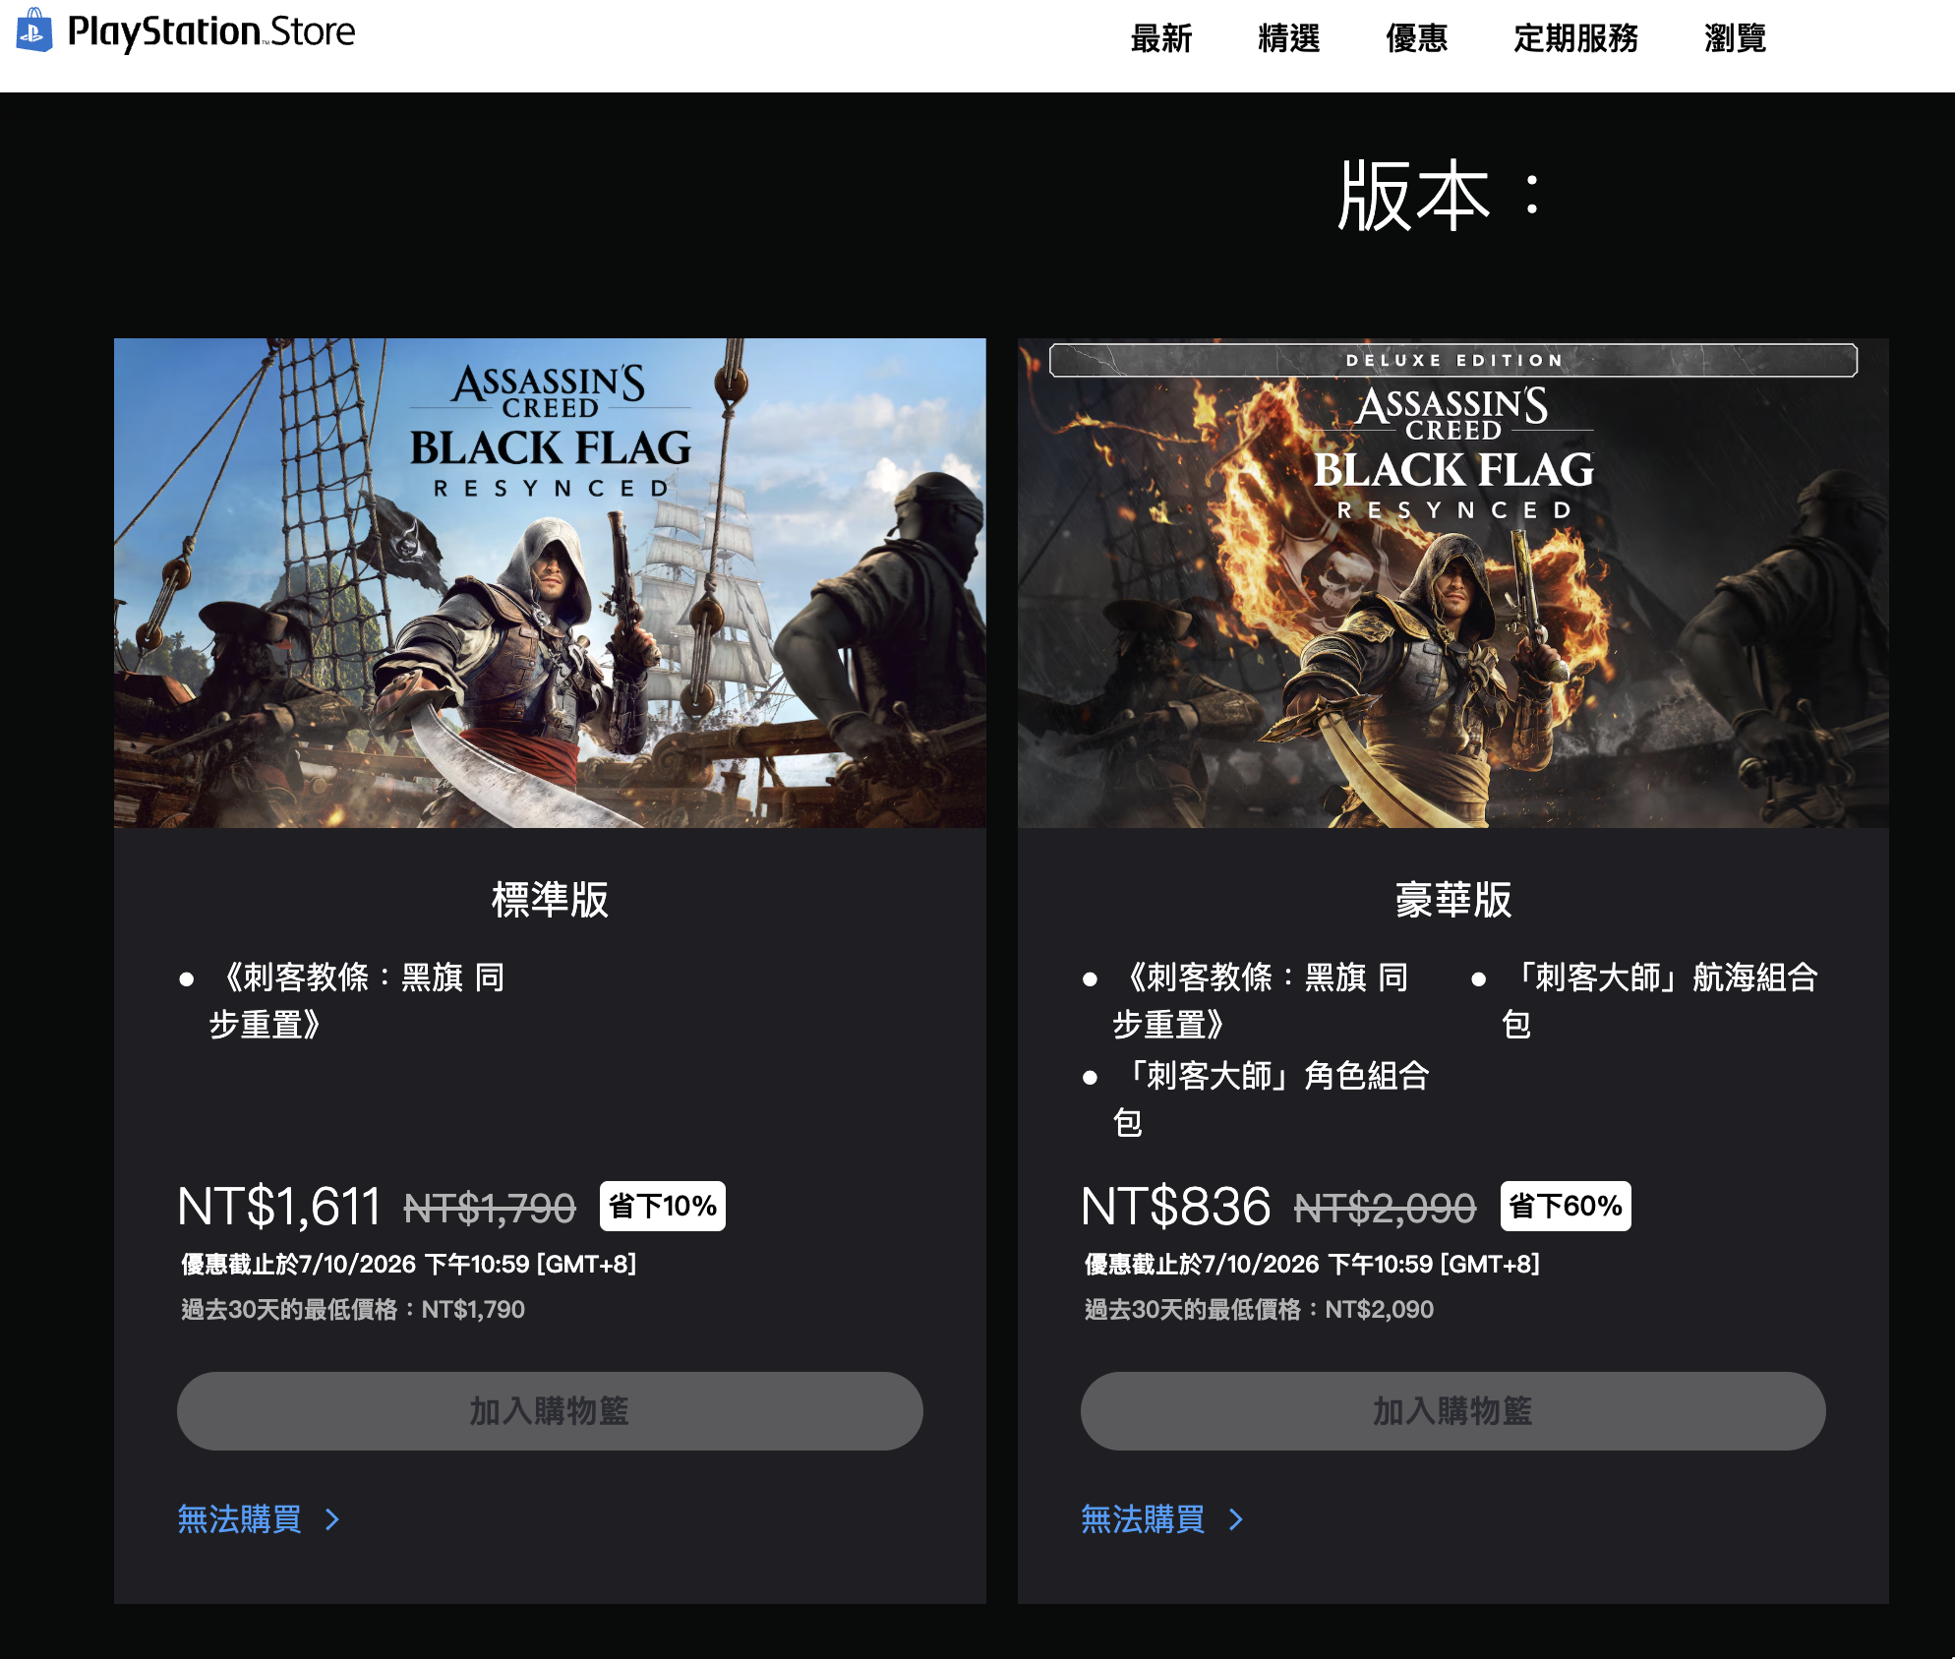Open the Deluxe Edition cover image
Screen dimensions: 1955x1659
click(1453, 583)
